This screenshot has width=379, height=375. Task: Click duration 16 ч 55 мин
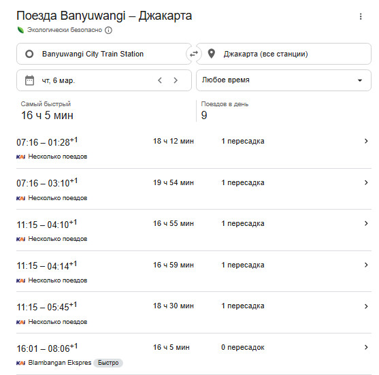pos(174,223)
